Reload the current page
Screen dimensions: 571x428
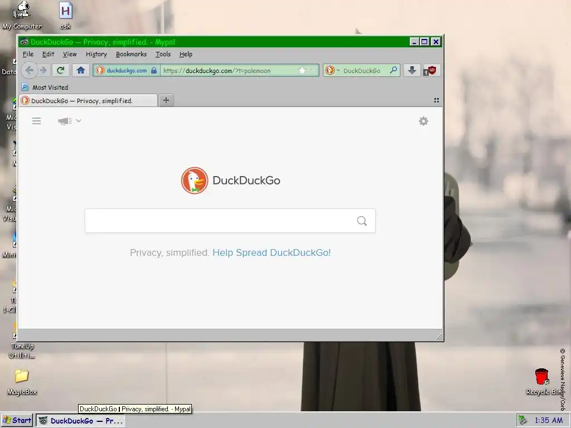click(60, 70)
